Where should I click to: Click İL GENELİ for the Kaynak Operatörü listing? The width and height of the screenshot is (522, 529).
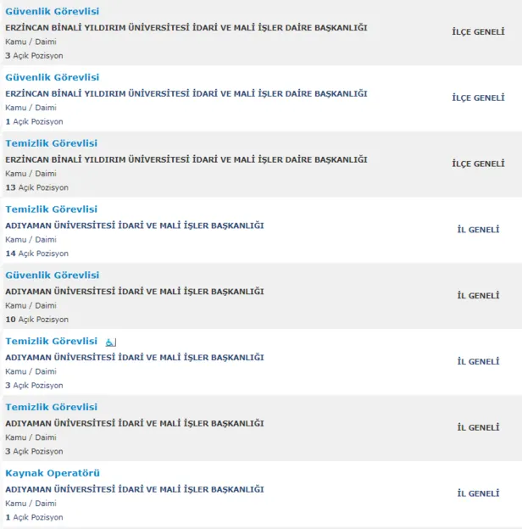click(x=478, y=493)
